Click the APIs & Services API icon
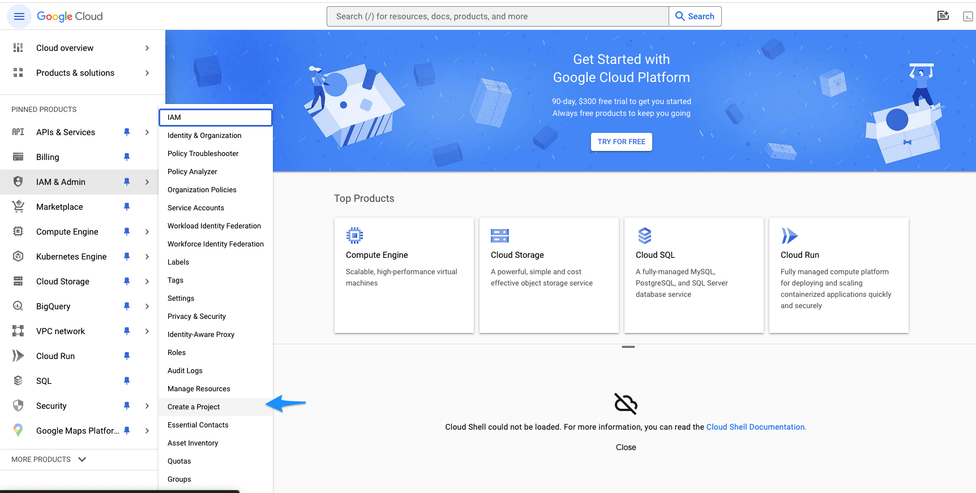The image size is (976, 493). (18, 132)
